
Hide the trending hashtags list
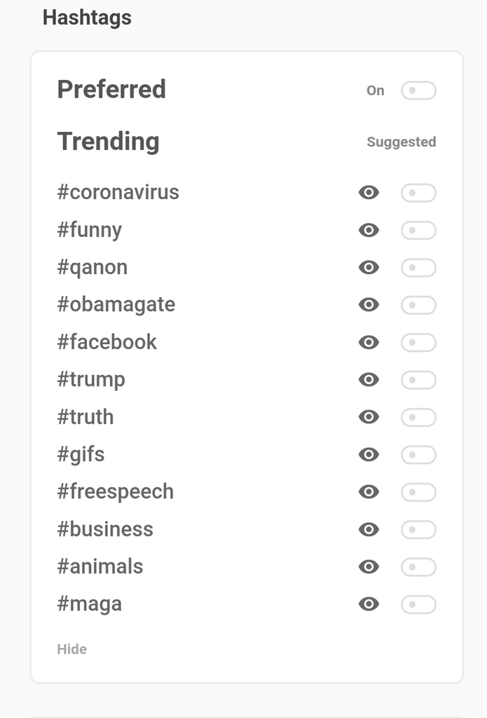point(72,649)
